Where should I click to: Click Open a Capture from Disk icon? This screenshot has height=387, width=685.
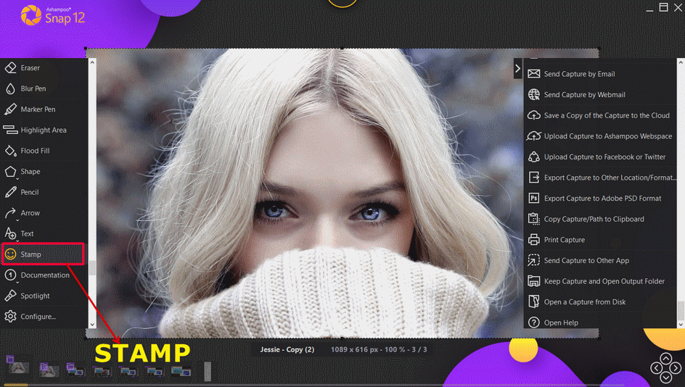click(534, 302)
